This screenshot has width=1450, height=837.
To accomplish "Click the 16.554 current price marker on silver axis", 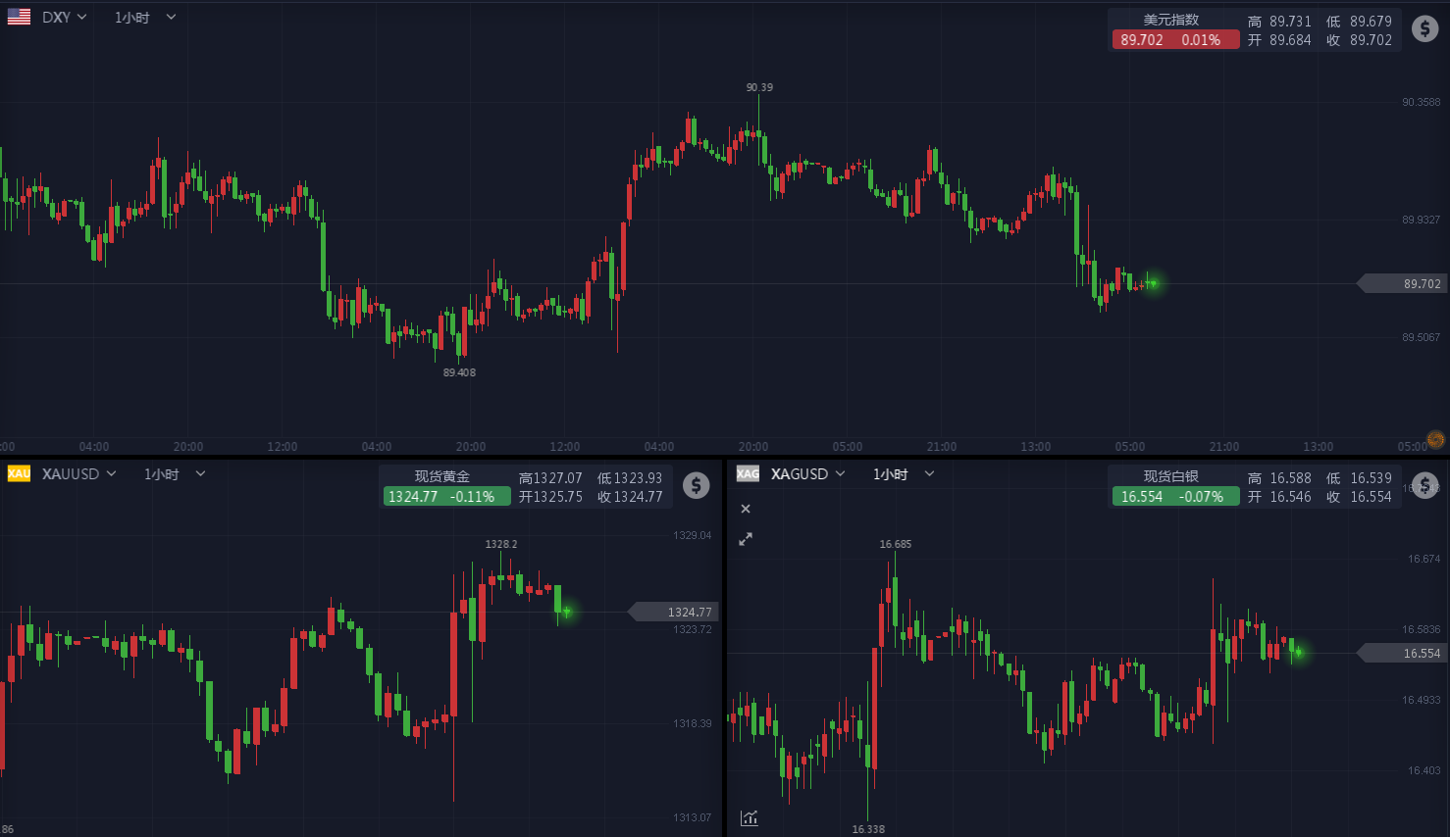I will pyautogui.click(x=1402, y=653).
